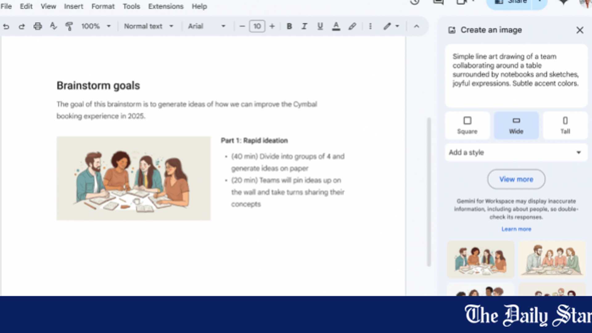Open the Add a style dropdown

(x=516, y=152)
